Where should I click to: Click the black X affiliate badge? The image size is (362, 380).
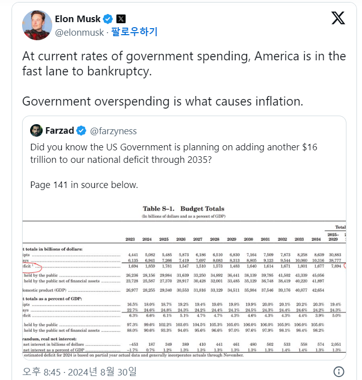(121, 20)
